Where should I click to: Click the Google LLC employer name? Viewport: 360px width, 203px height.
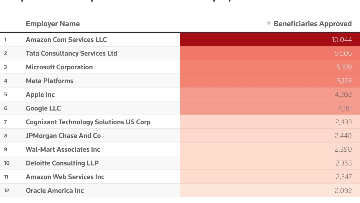[43, 108]
